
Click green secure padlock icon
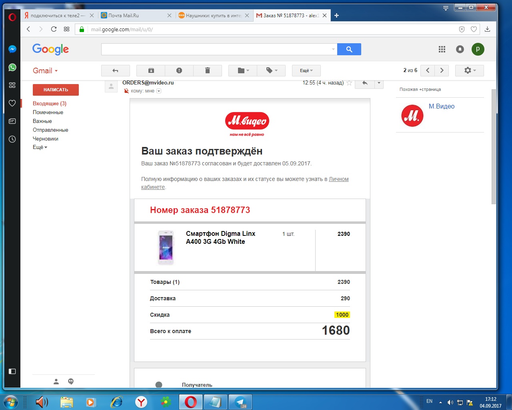coord(82,29)
